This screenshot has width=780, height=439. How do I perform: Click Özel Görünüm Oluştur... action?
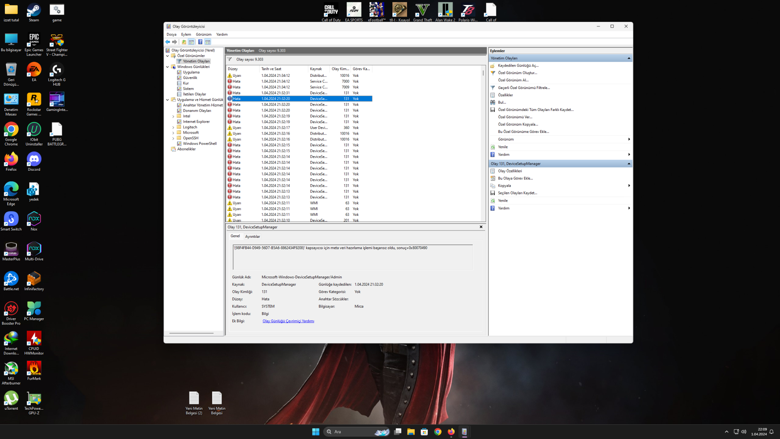pyautogui.click(x=517, y=73)
